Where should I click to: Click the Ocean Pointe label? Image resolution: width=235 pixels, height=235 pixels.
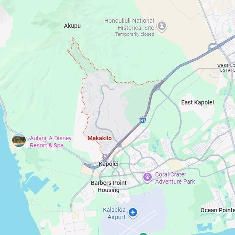[218, 210]
